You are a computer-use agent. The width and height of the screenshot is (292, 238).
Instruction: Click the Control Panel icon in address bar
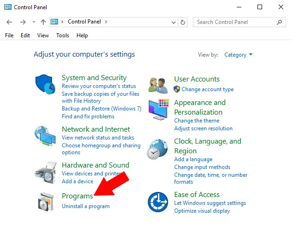54,22
